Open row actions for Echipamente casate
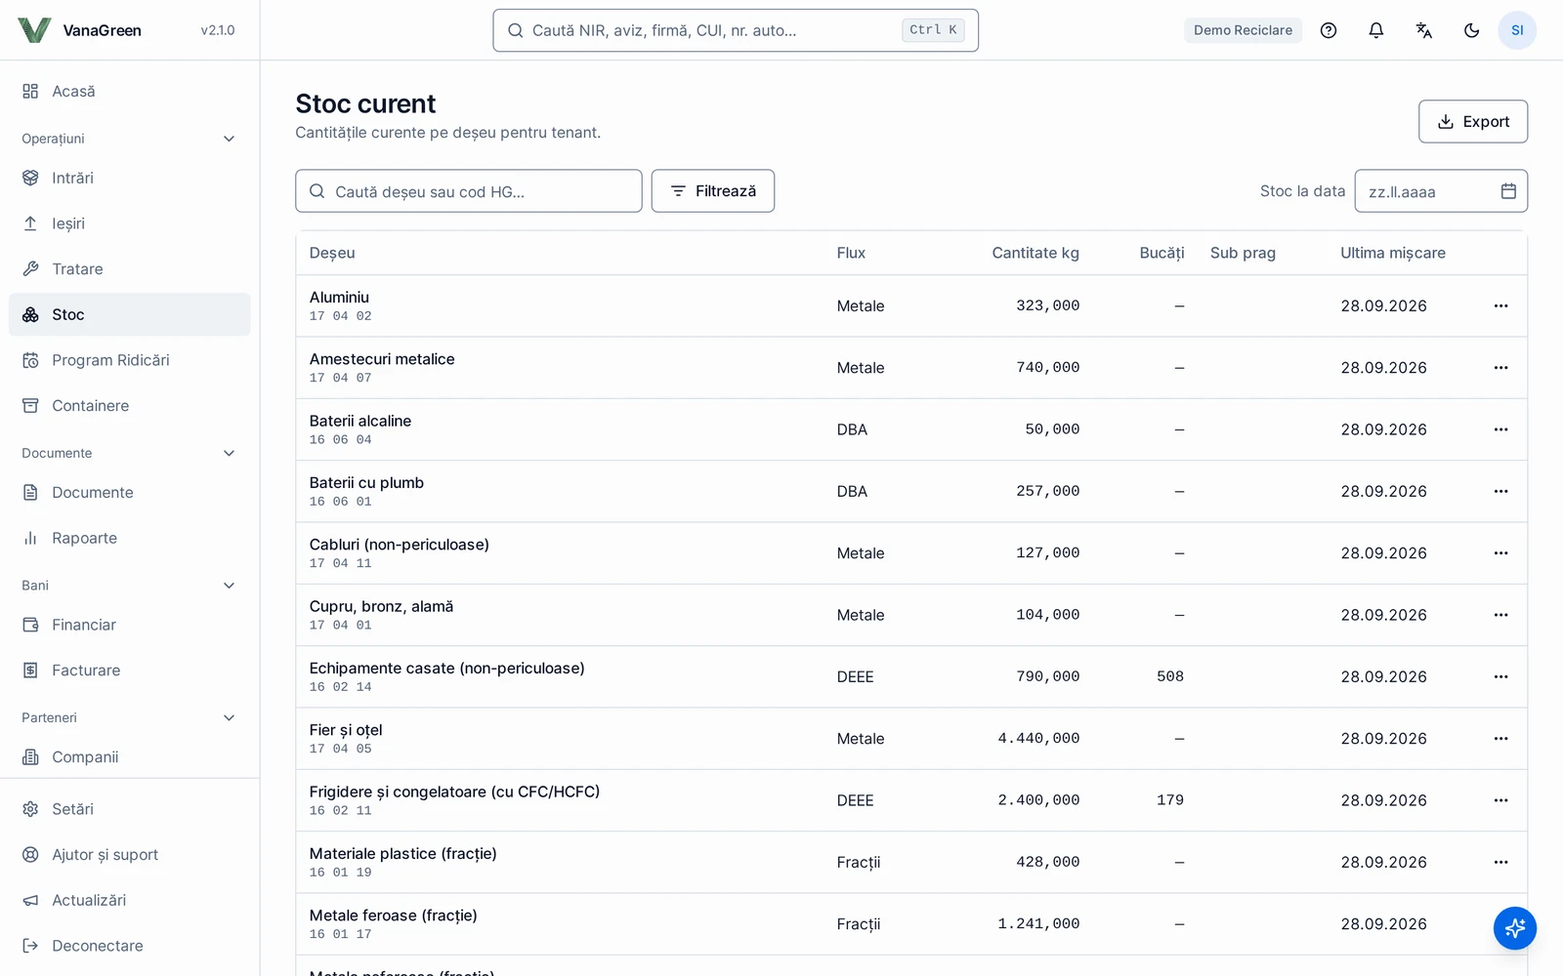This screenshot has width=1563, height=976. (x=1500, y=676)
